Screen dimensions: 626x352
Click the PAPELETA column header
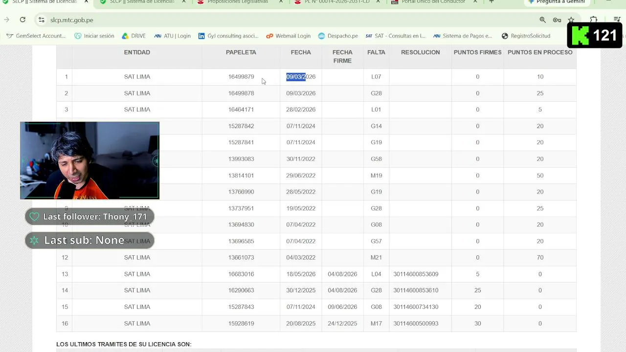[x=241, y=52]
